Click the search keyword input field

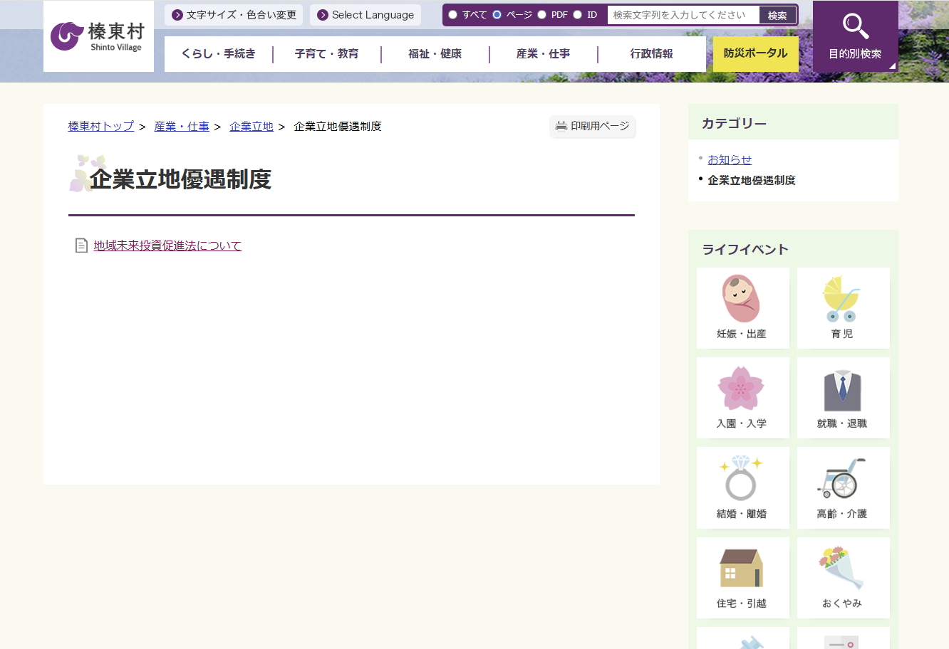point(683,16)
